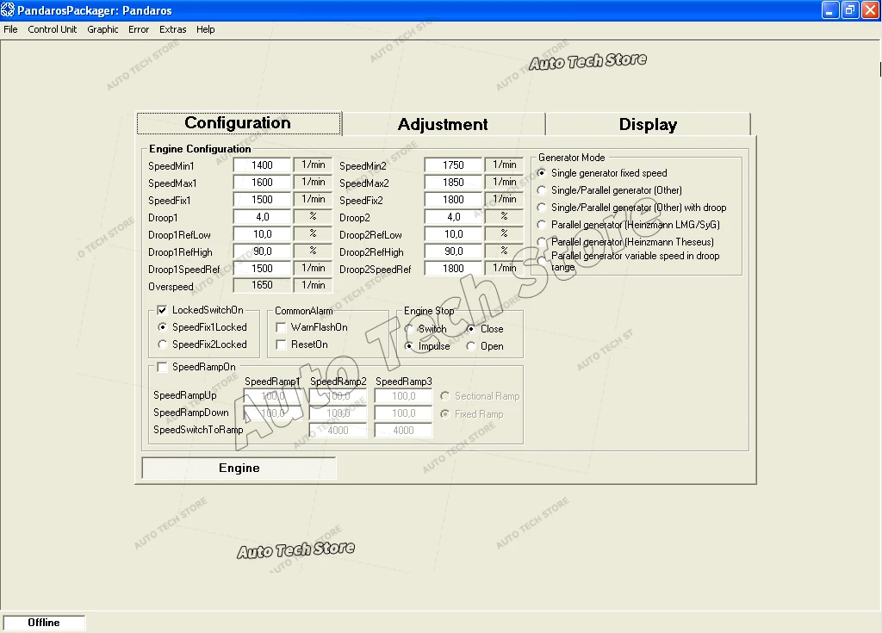
Task: Select the SpeedFix1Locked option
Action: click(163, 327)
